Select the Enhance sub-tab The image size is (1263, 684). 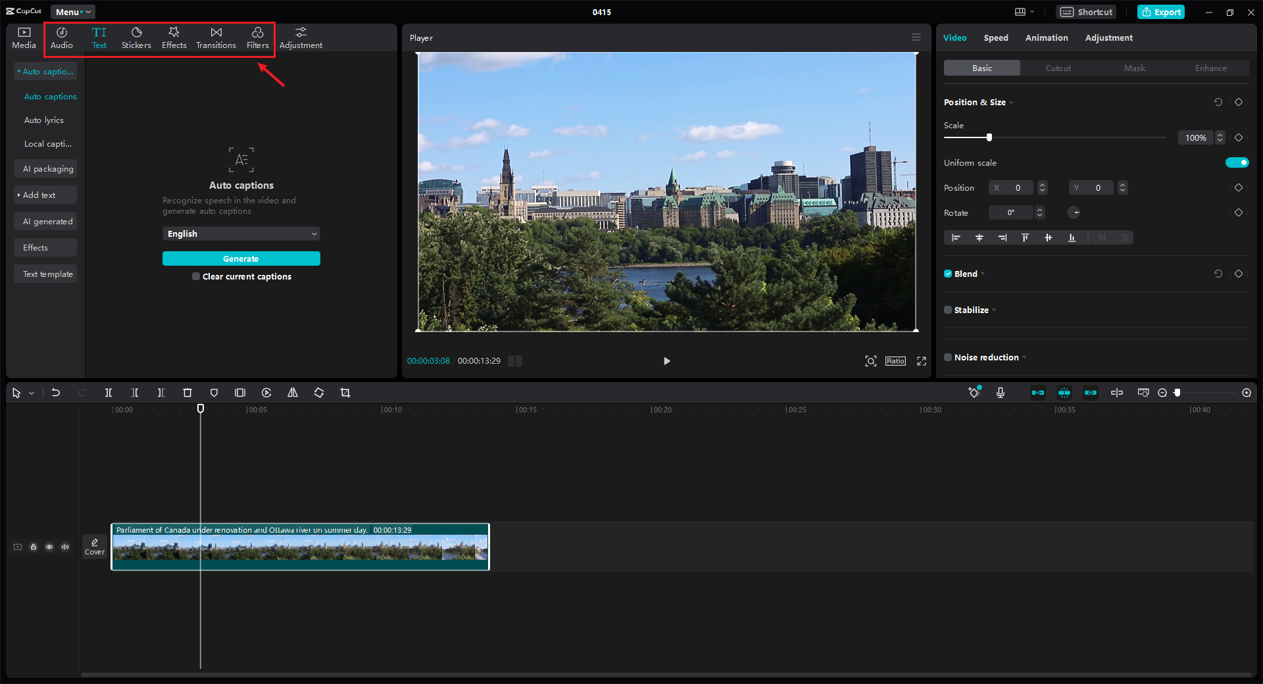coord(1211,68)
